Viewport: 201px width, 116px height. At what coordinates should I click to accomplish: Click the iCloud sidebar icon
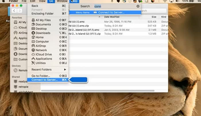[16, 27]
